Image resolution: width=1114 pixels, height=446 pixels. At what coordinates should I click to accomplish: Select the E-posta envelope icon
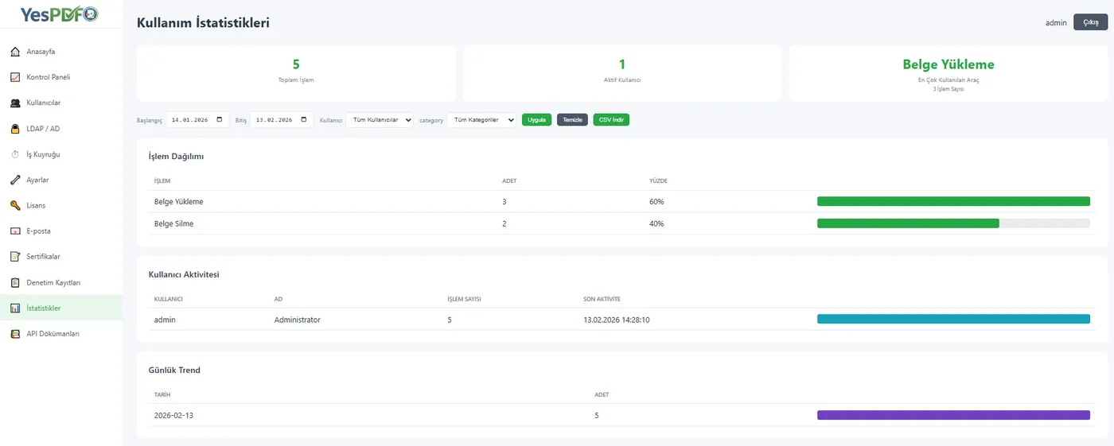point(15,231)
